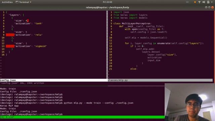Minimize the terminal window
The image size is (215, 121).
point(206,7)
